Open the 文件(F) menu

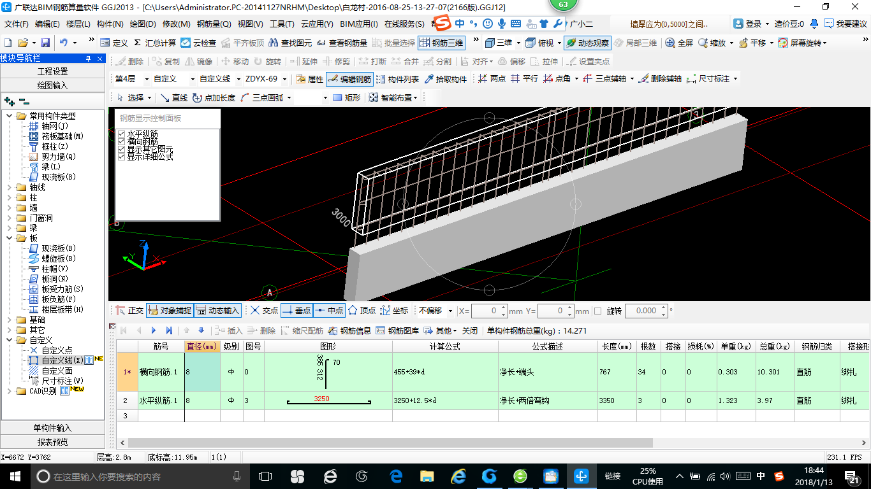(x=17, y=24)
